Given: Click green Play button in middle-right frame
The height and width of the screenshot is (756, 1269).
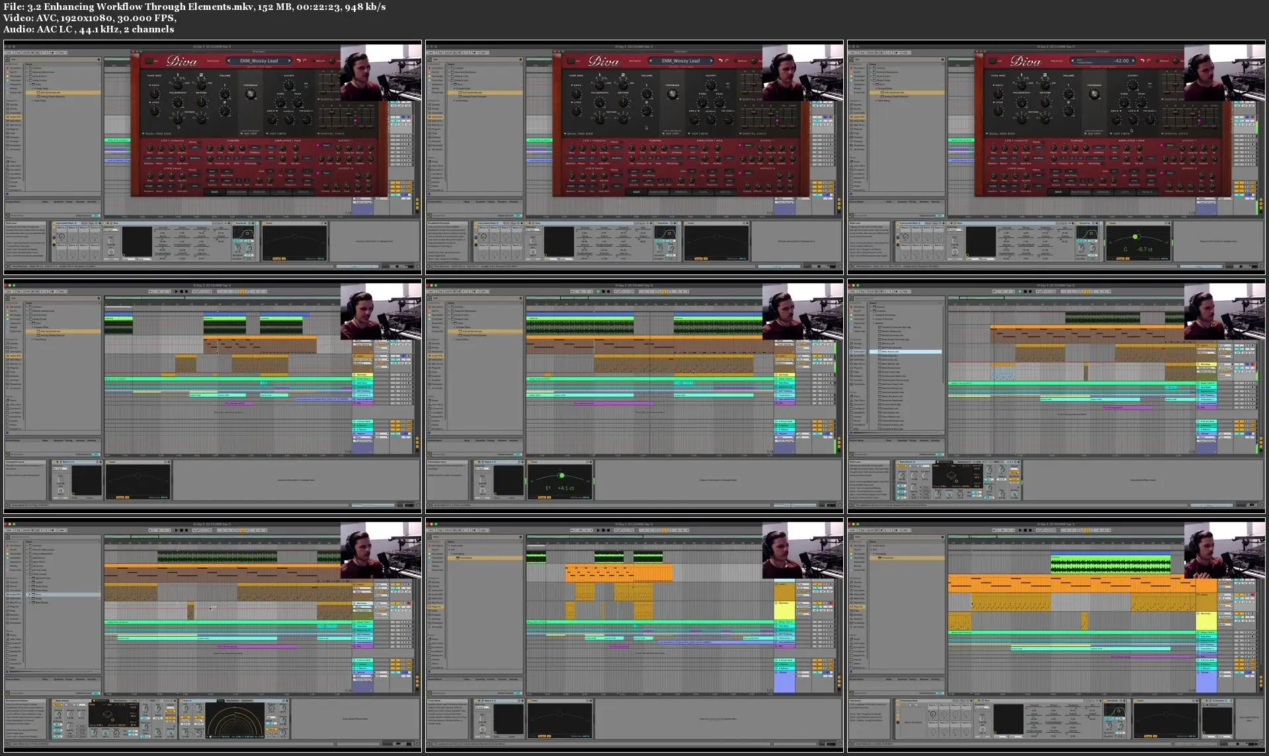Looking at the screenshot, I should pos(1020,291).
